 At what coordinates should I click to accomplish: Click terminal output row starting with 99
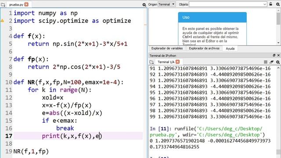pyautogui.click(x=210, y=117)
